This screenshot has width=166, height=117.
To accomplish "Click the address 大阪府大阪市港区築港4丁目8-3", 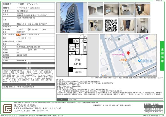I will (x=32, y=15).
